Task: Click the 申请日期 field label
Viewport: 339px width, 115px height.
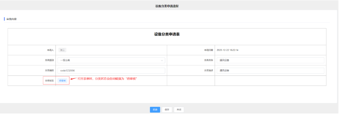Action: click(208, 50)
